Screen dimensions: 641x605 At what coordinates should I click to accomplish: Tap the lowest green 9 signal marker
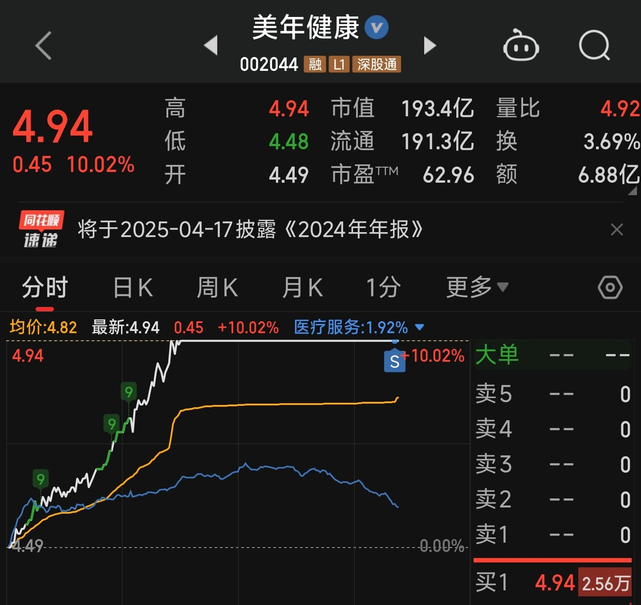point(41,479)
